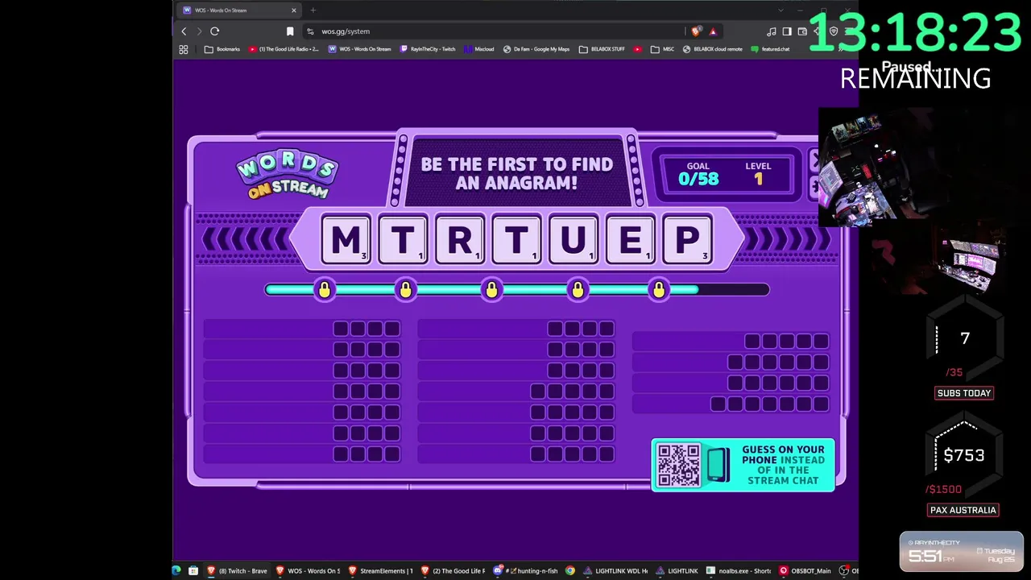Open the tab search dropdown arrow
Viewport: 1031px width, 580px height.
(780, 10)
